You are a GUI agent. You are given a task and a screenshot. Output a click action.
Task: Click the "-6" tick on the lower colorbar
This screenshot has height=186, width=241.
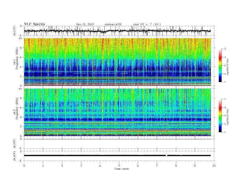pyautogui.click(x=225, y=124)
